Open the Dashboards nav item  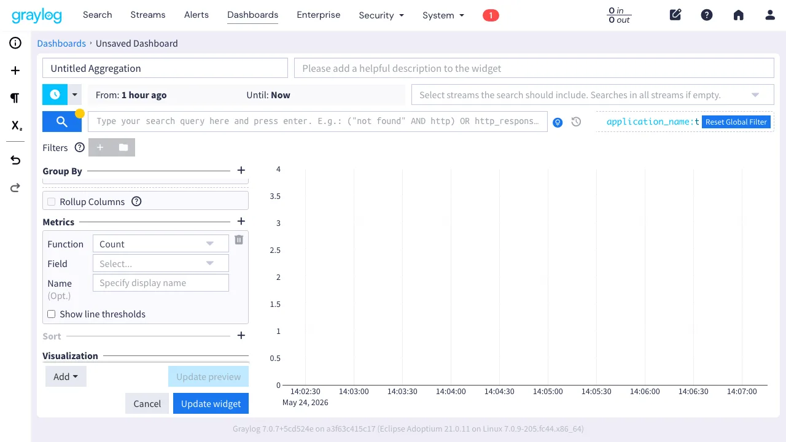[x=252, y=15]
